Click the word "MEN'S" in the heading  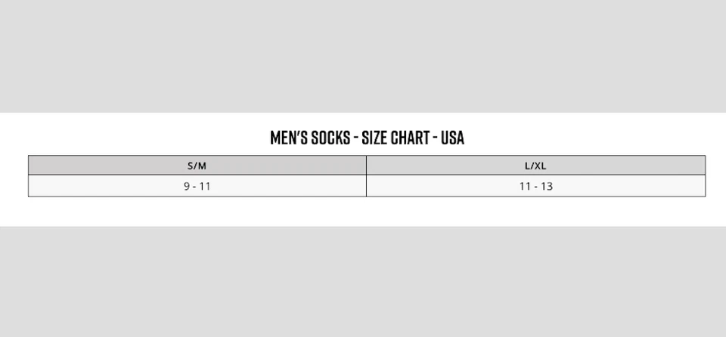(289, 138)
